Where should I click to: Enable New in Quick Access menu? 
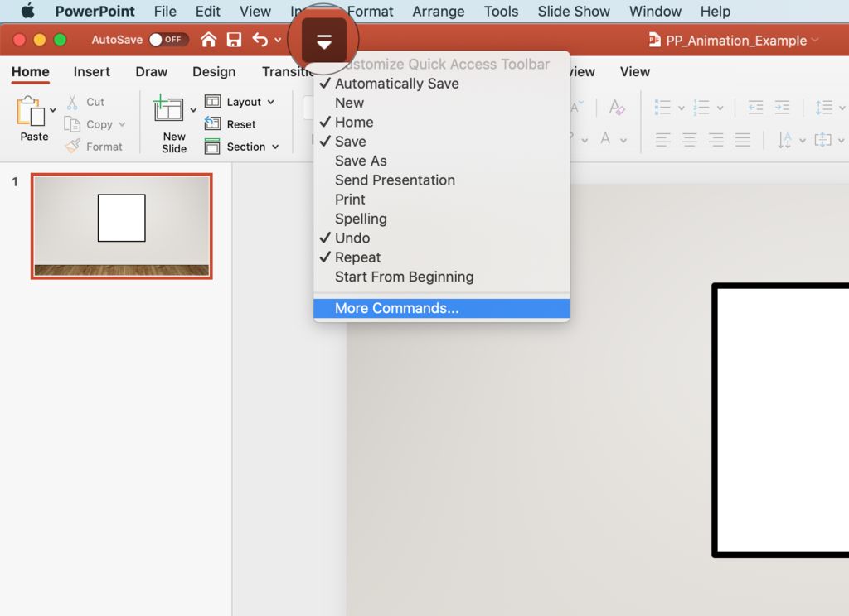tap(441, 103)
